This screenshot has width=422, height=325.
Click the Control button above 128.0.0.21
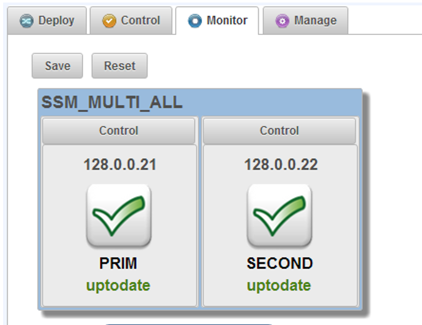pyautogui.click(x=119, y=131)
